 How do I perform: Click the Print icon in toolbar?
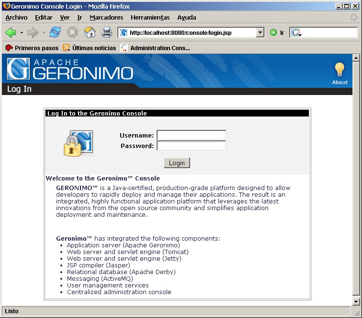pyautogui.click(x=107, y=32)
